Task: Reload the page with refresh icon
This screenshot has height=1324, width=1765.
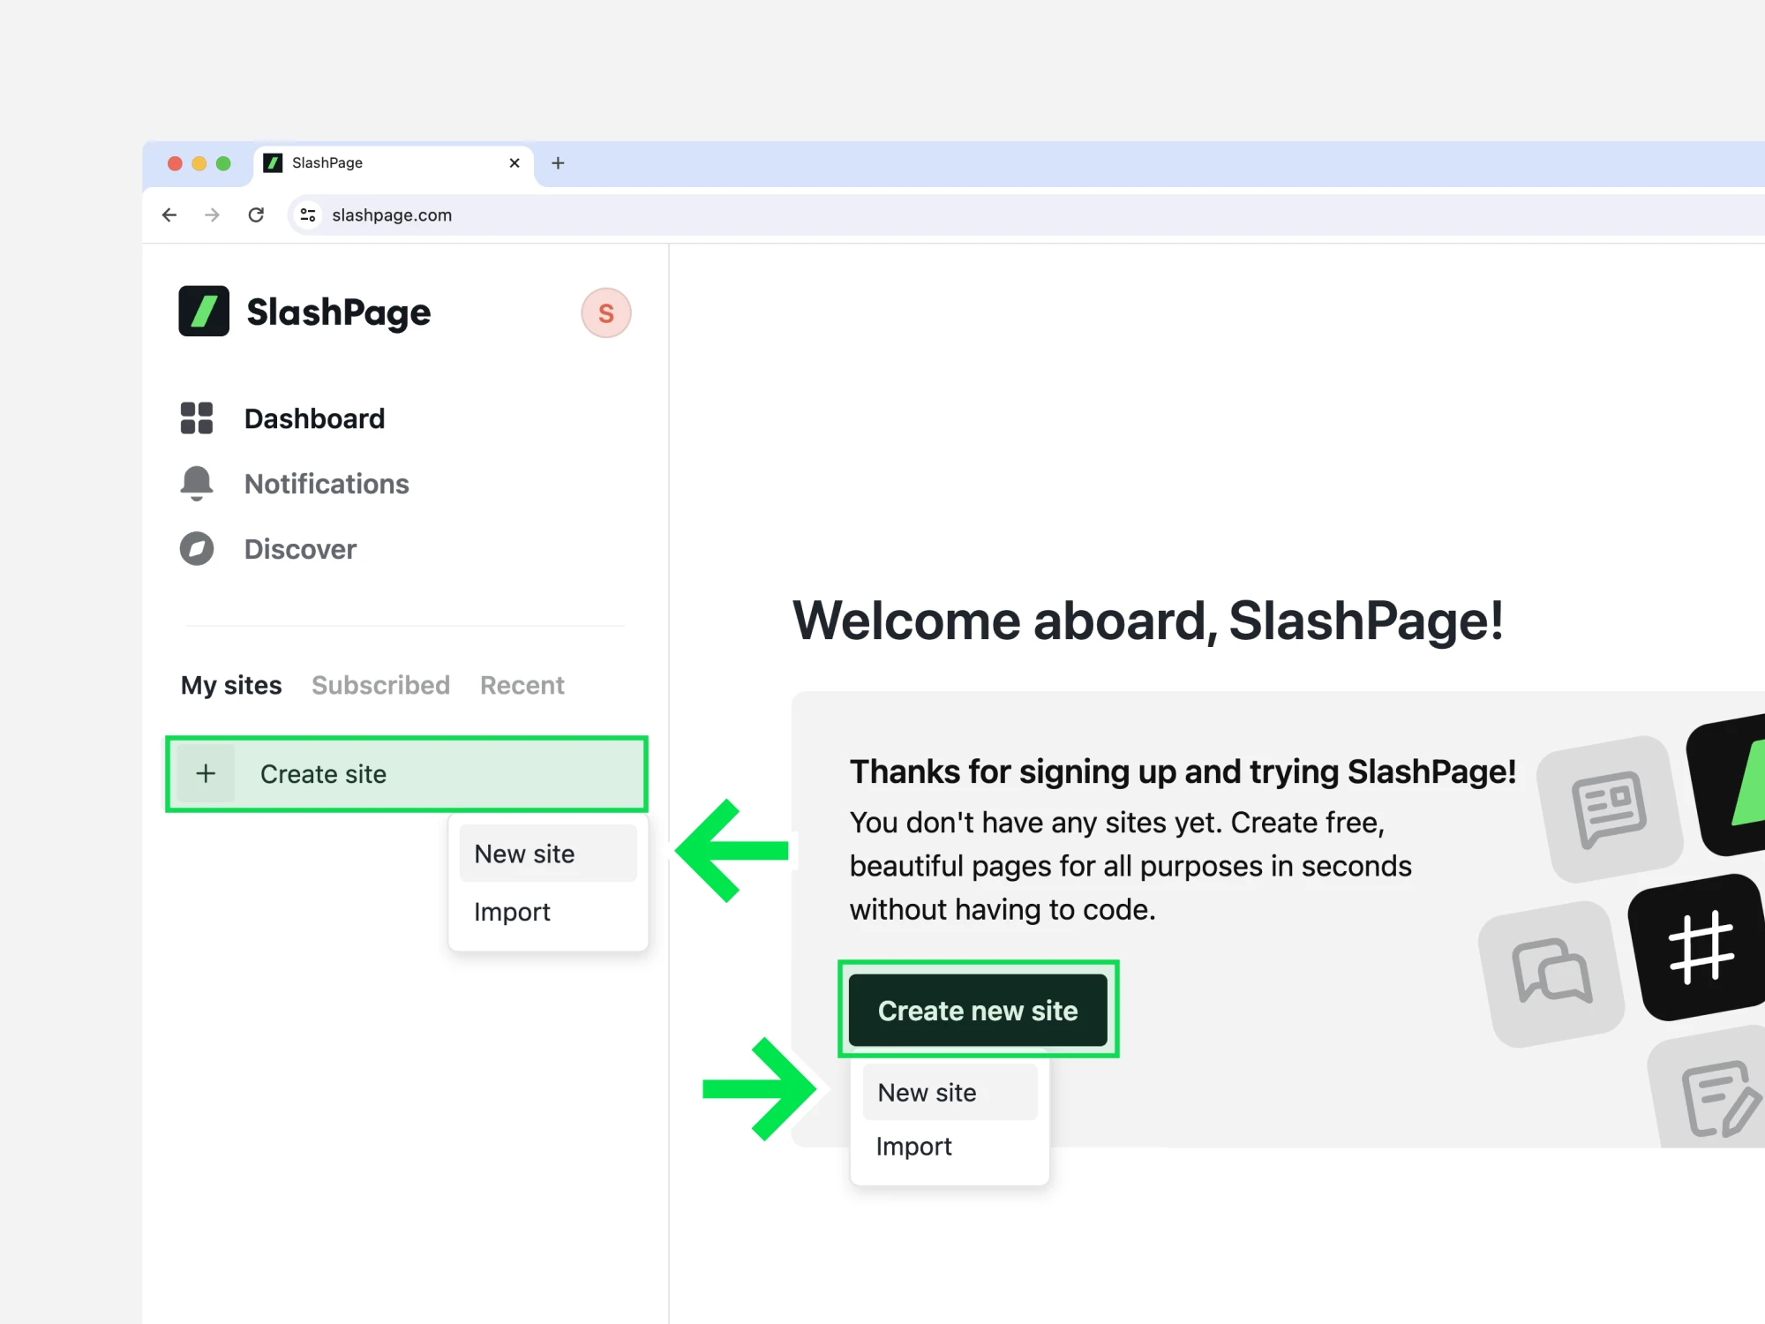Action: (256, 214)
